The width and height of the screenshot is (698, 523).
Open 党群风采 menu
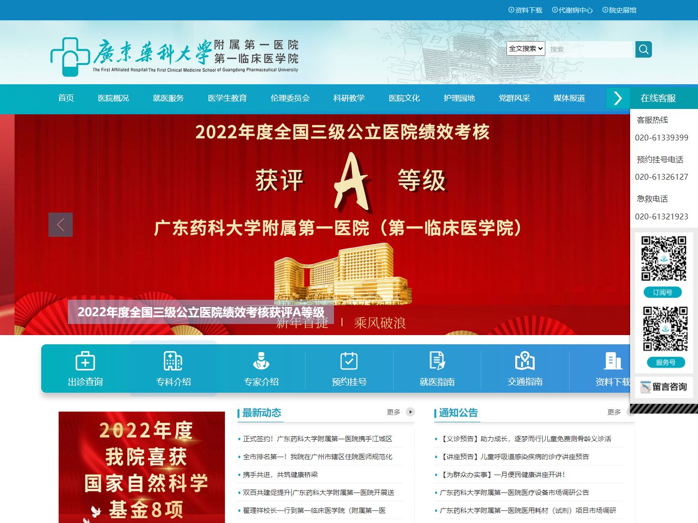pyautogui.click(x=514, y=98)
